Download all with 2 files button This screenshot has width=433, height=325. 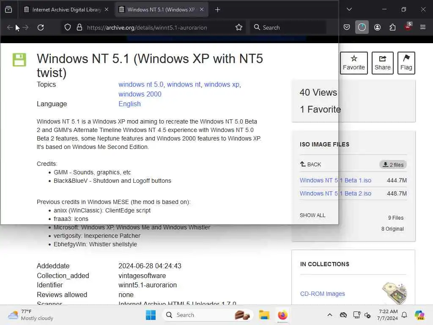393,165
